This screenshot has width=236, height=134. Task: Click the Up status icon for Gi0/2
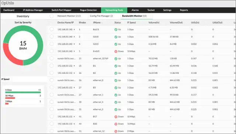point(116,44)
